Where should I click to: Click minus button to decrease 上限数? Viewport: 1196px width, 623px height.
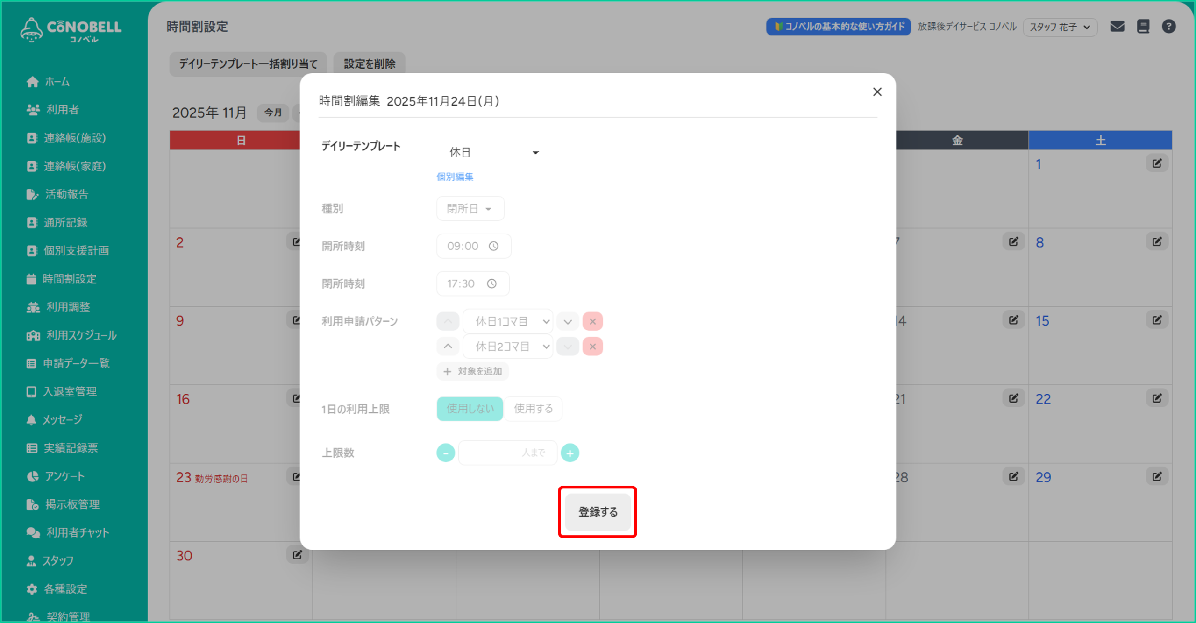coord(446,453)
